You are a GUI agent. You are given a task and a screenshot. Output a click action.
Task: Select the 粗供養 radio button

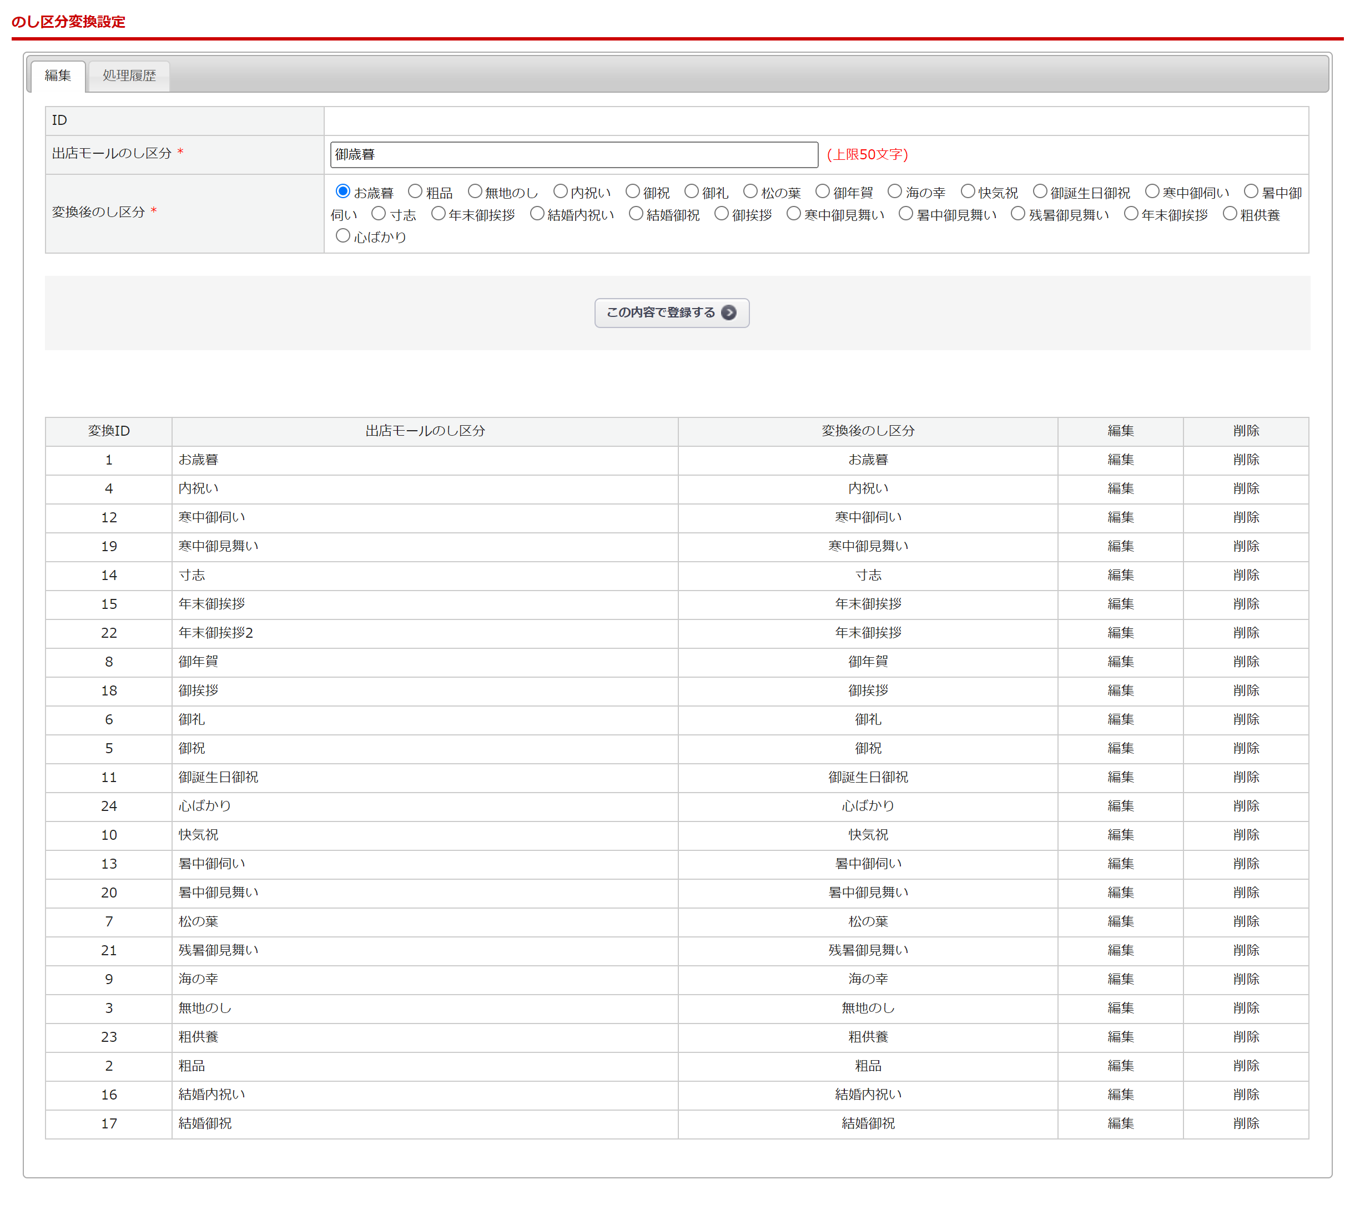pos(1230,214)
